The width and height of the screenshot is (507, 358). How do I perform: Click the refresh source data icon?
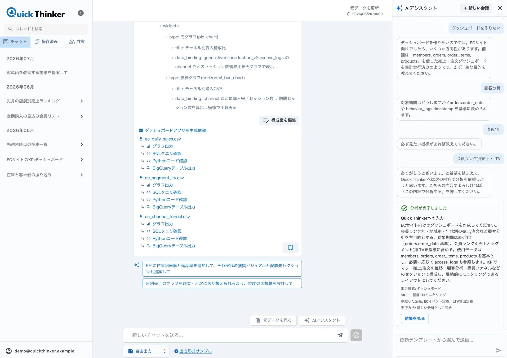(x=349, y=14)
